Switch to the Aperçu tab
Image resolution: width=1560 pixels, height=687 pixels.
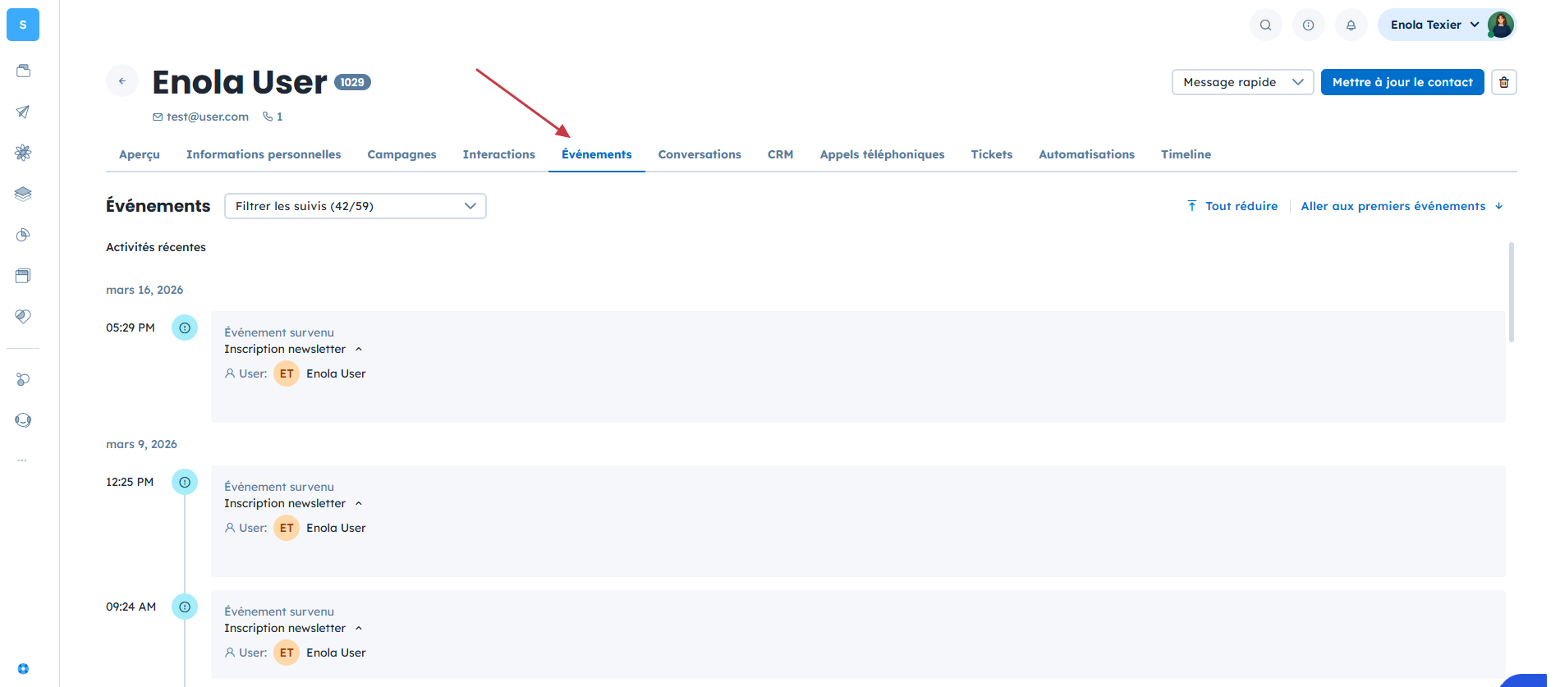click(140, 154)
